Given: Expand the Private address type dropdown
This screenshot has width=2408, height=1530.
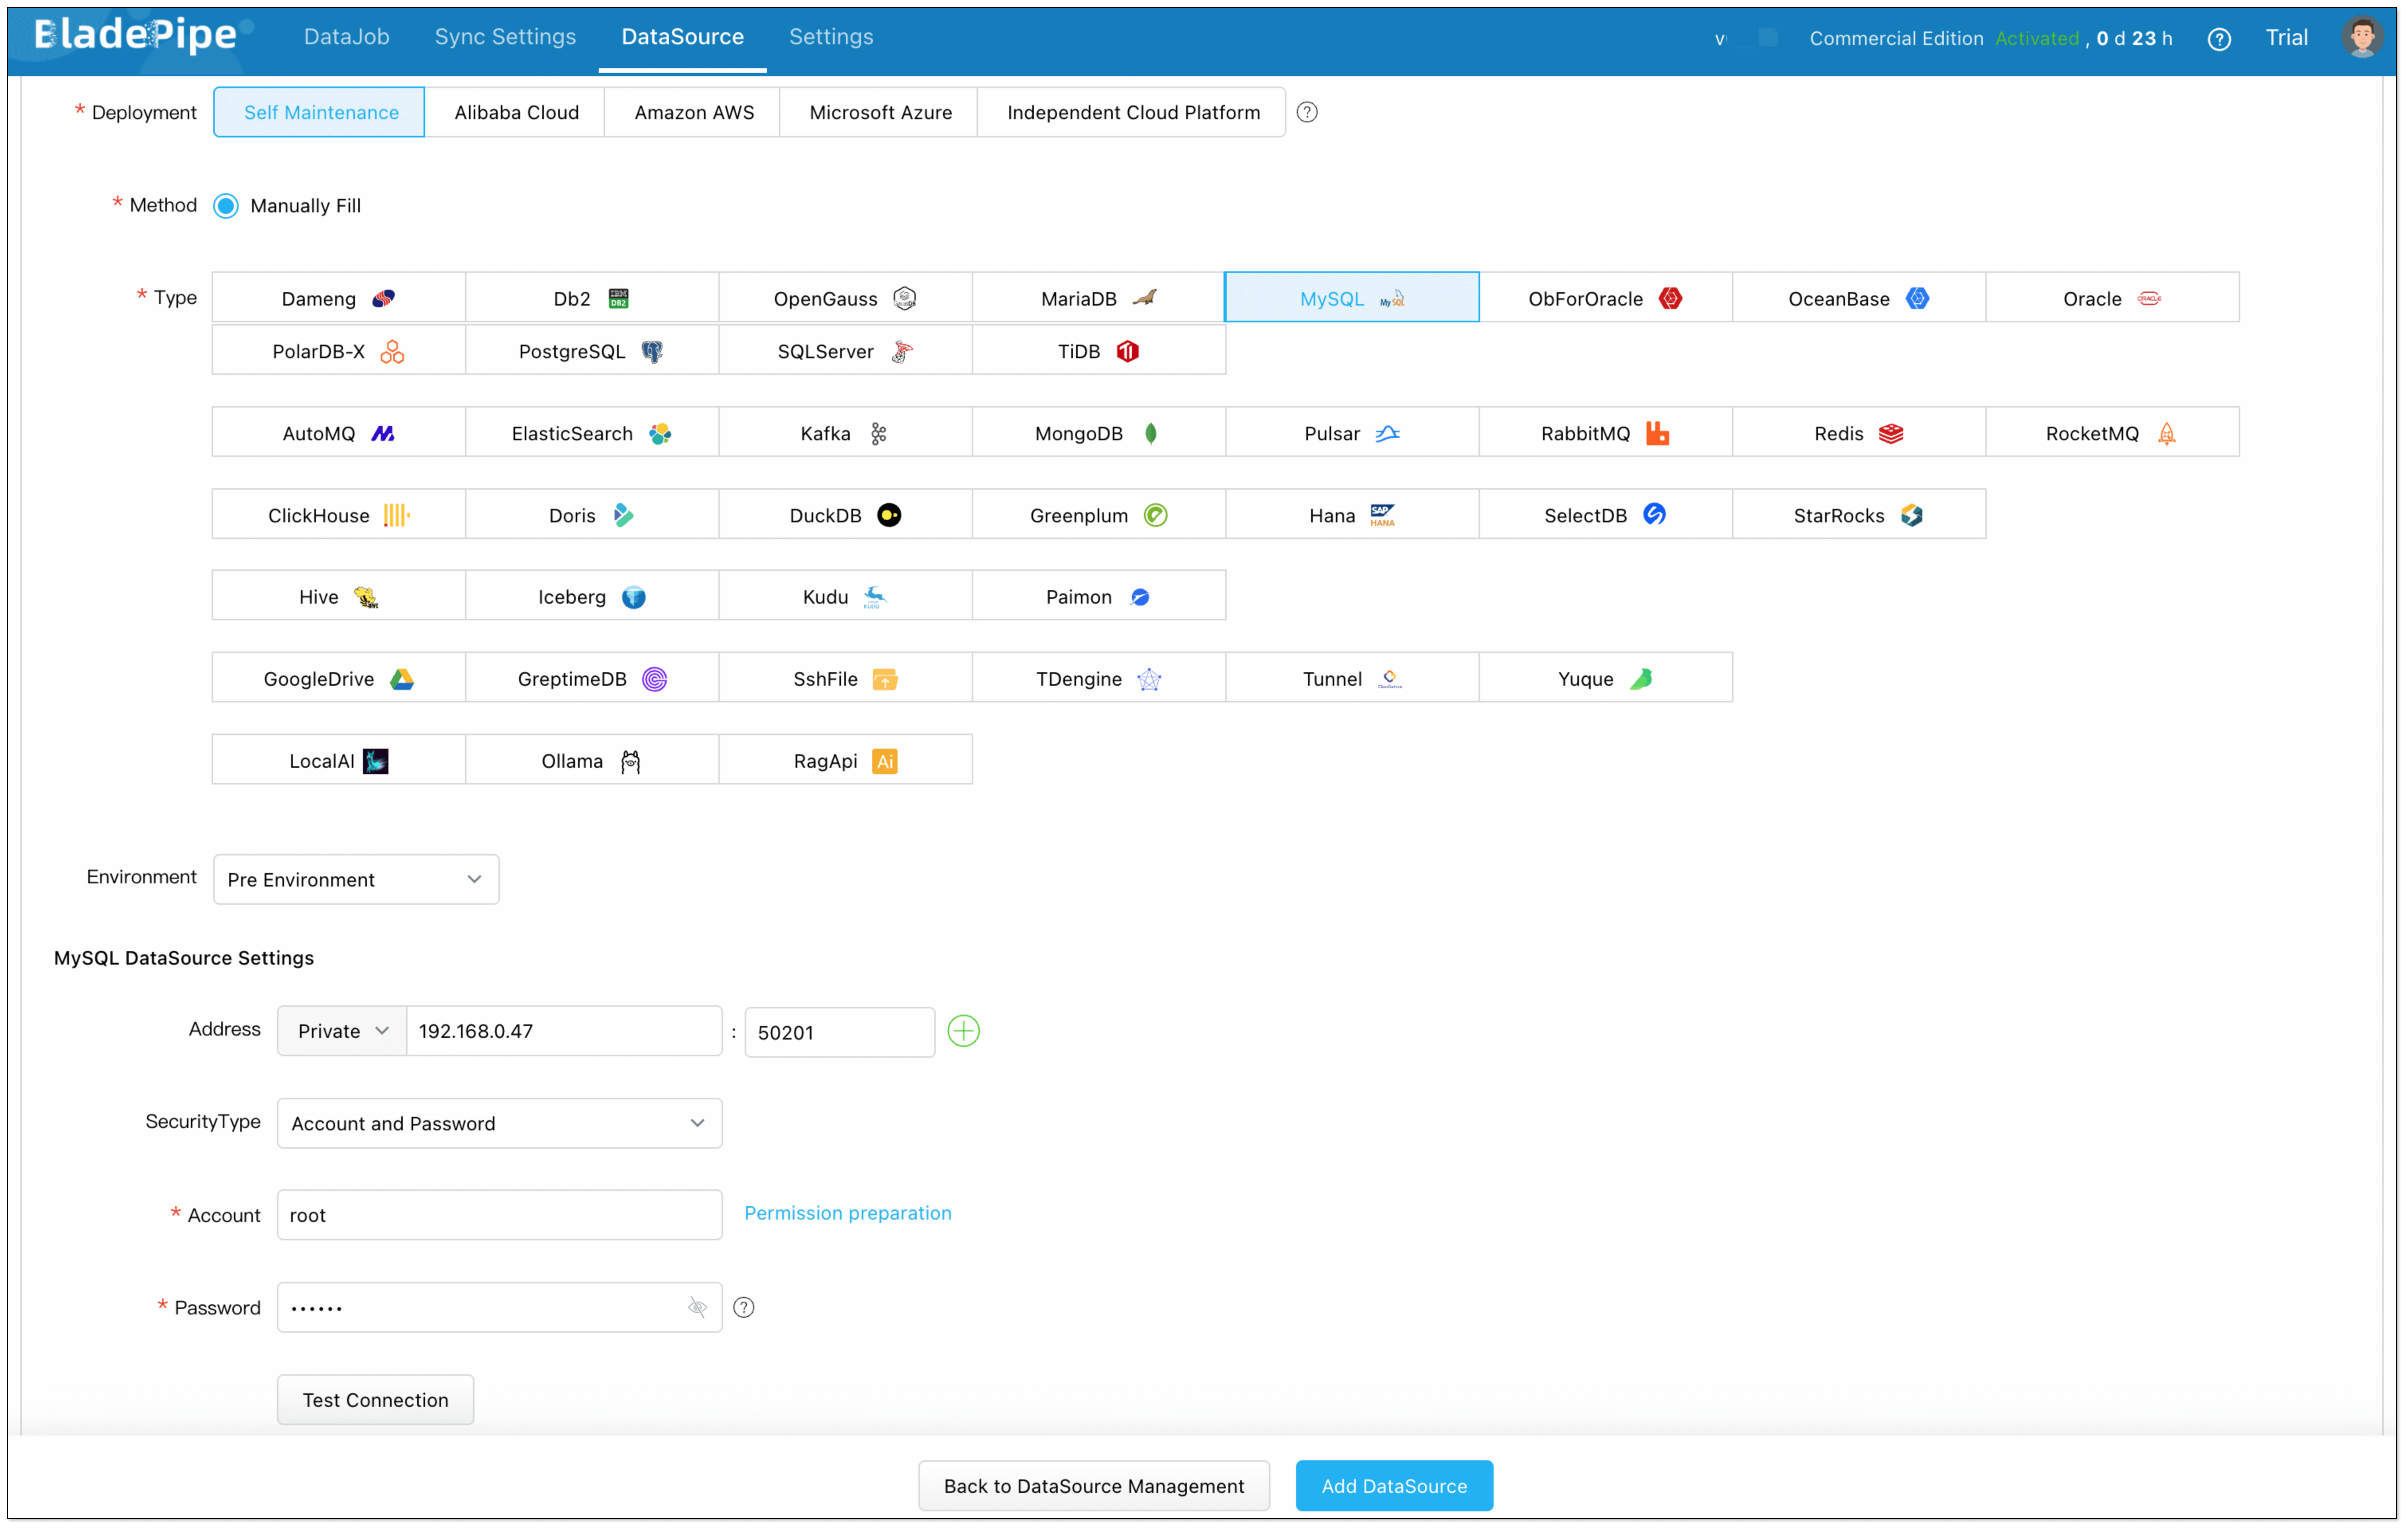Looking at the screenshot, I should 342,1031.
